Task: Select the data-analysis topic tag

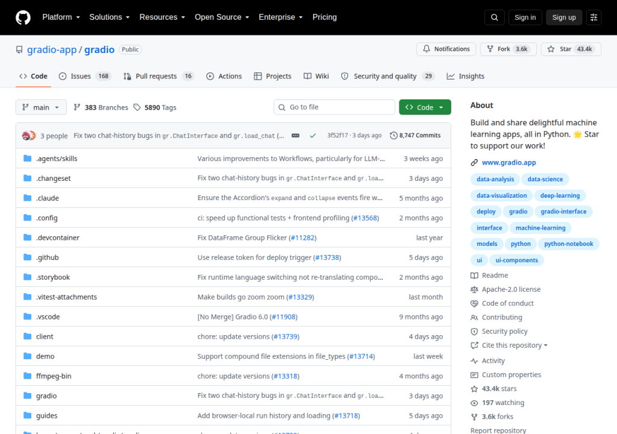Action: point(495,179)
